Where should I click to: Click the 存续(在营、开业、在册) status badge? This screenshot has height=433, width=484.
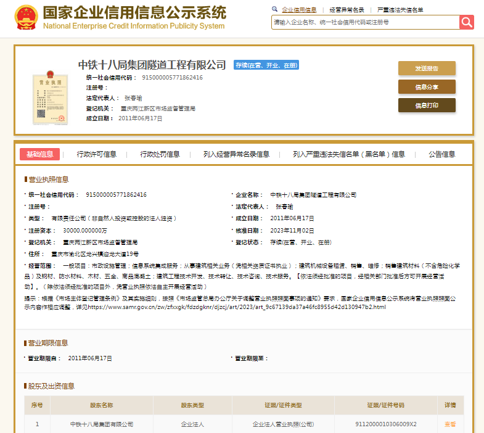pos(266,65)
